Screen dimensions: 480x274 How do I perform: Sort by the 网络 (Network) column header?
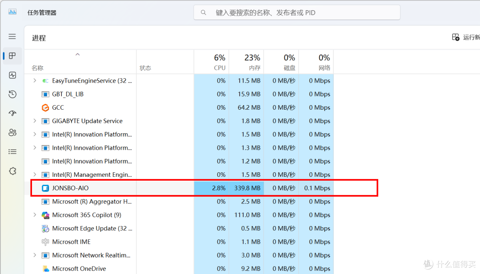click(316, 62)
